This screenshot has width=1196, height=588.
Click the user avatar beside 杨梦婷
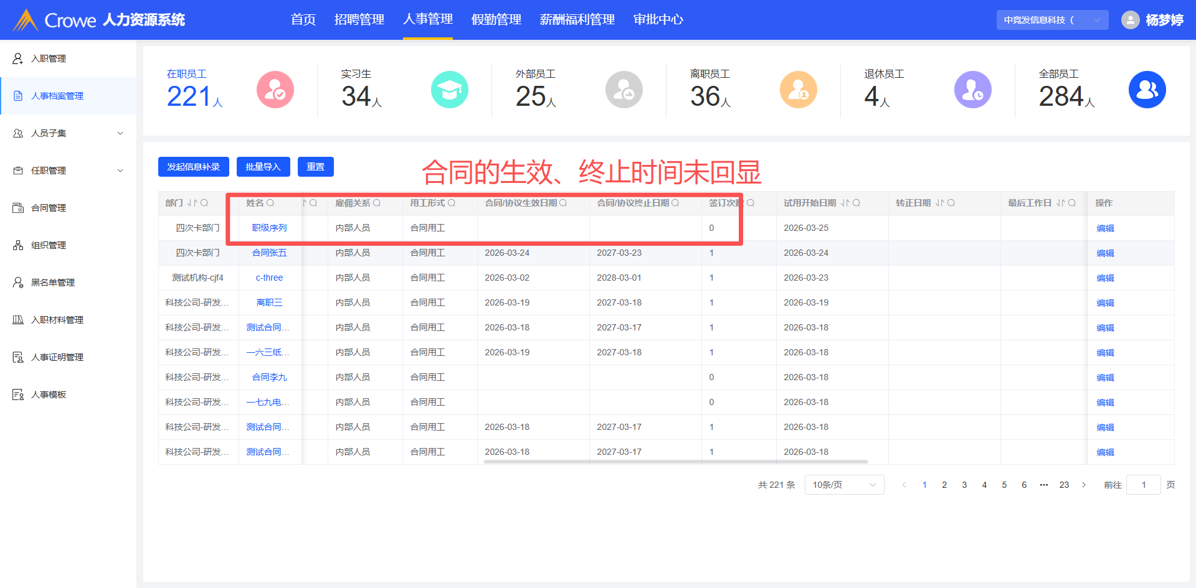[1130, 20]
